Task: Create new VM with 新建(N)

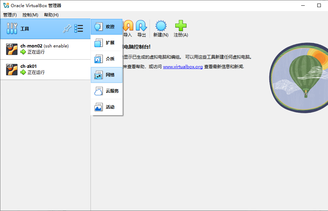Action: [161, 29]
